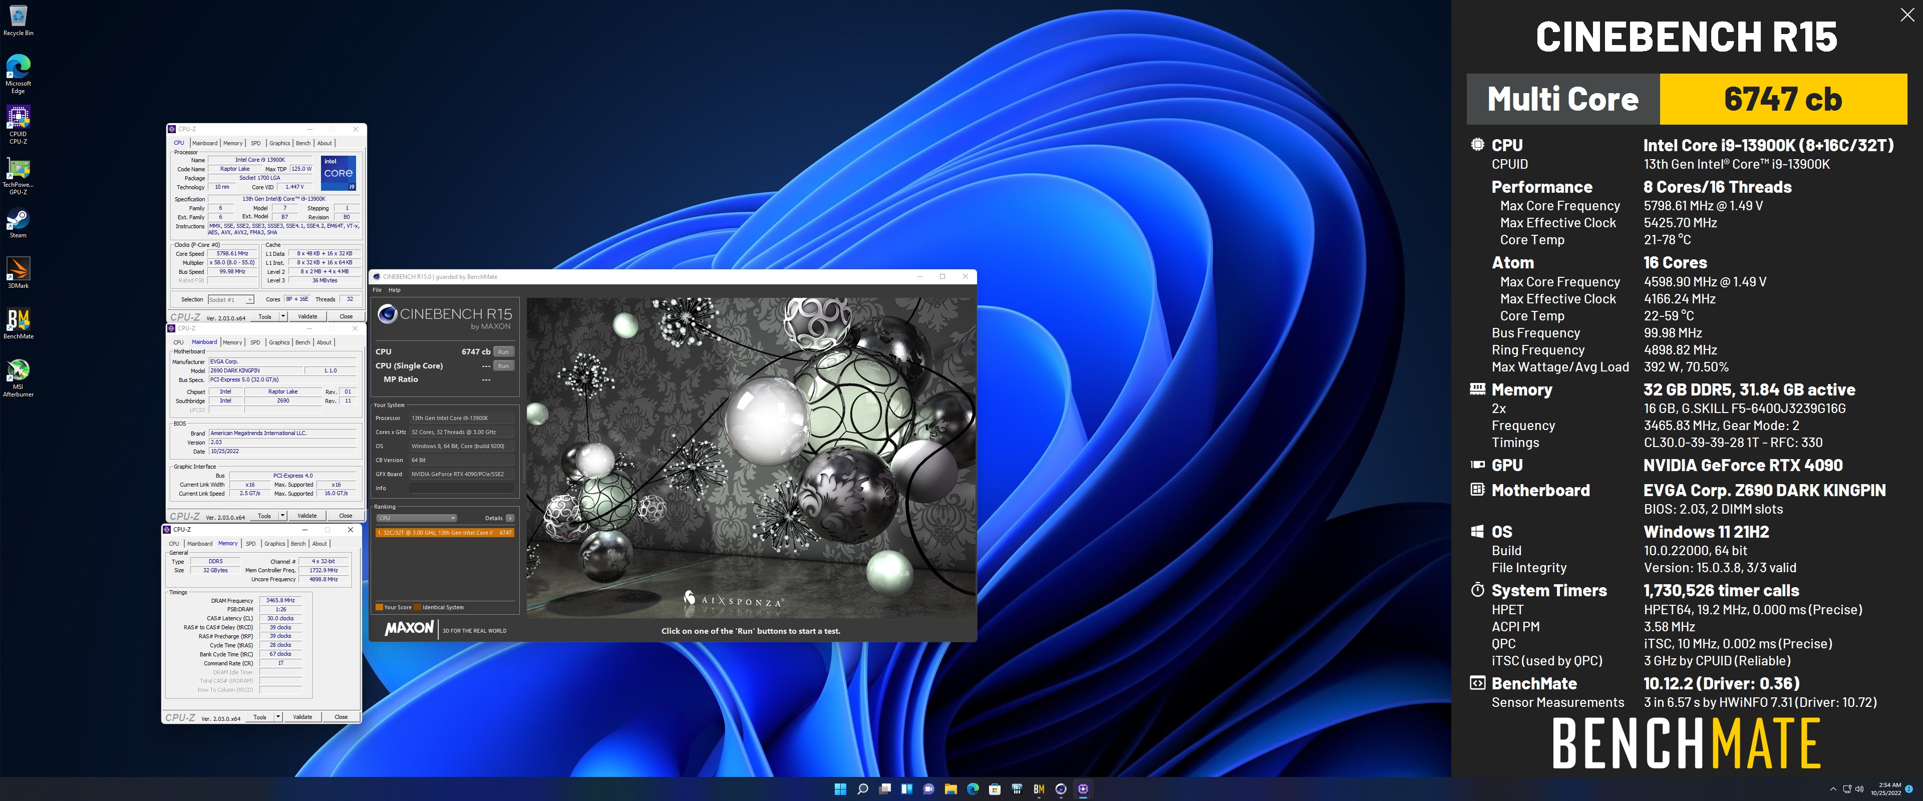Screen dimensions: 1923x801
Task: Open the 3DMark desktop shortcut
Action: (18, 273)
